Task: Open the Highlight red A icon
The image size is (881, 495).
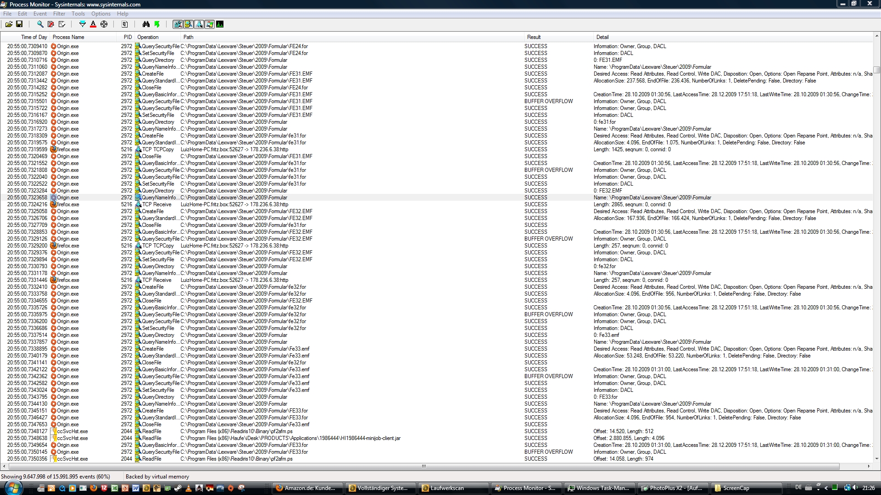Action: pos(93,24)
